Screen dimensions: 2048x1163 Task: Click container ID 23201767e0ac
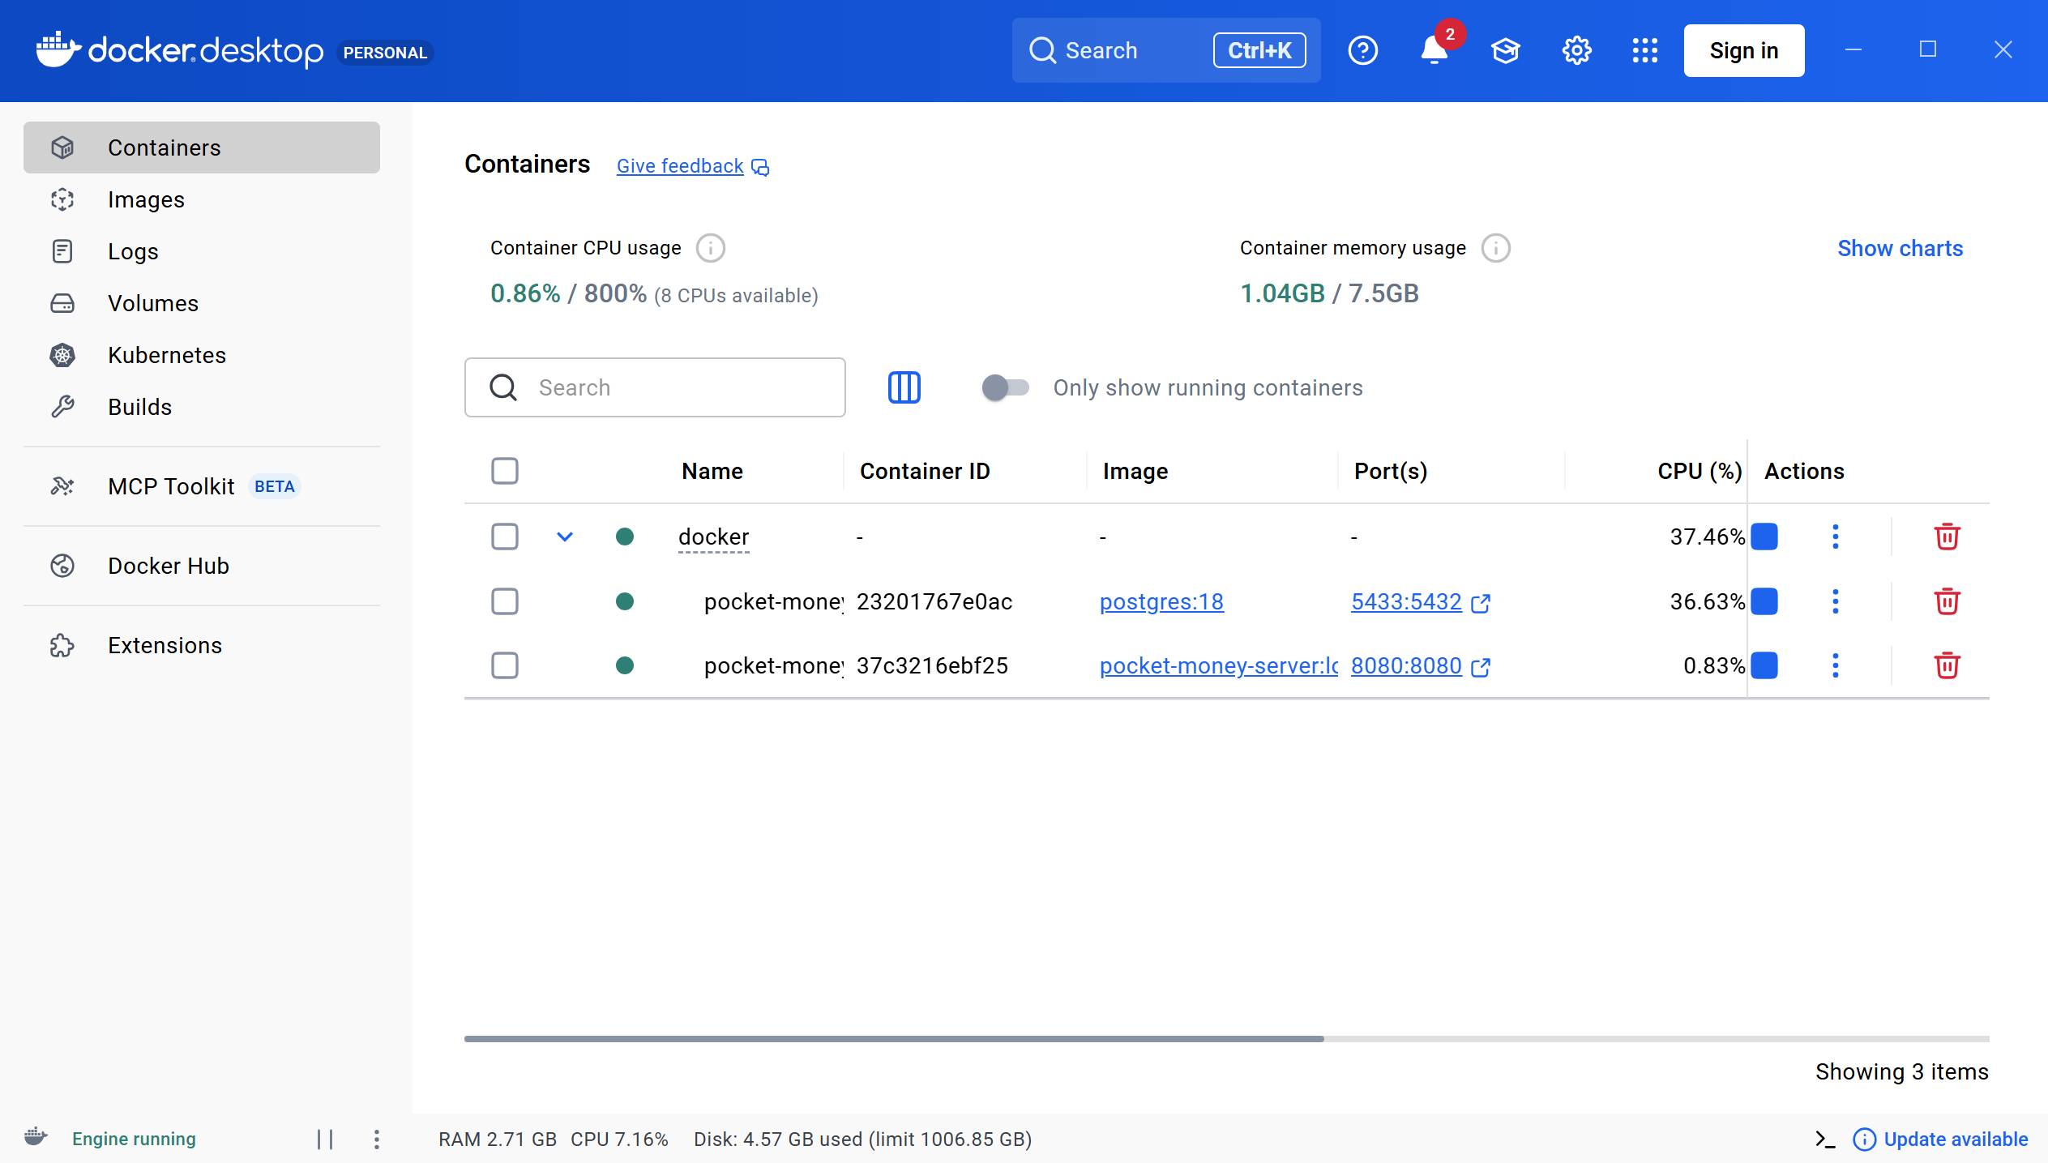tap(934, 601)
